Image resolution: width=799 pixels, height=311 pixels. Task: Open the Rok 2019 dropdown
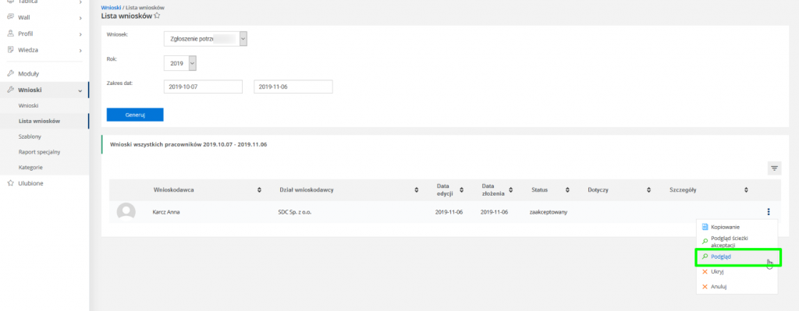180,63
